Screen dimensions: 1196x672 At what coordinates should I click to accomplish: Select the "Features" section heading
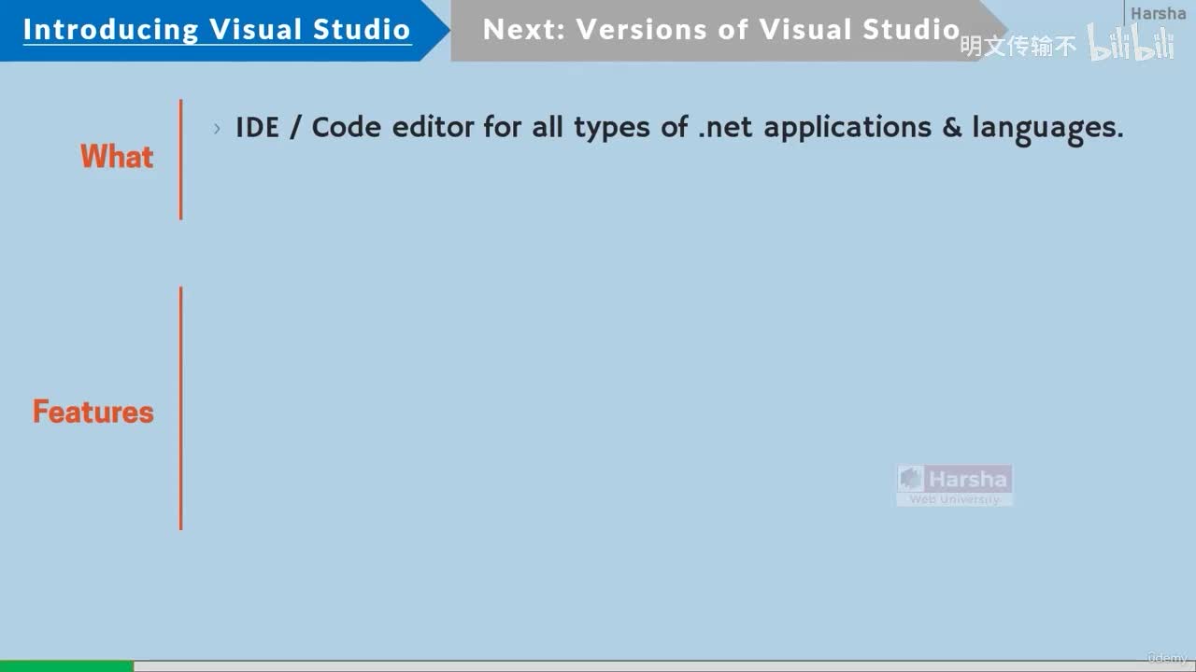point(93,412)
